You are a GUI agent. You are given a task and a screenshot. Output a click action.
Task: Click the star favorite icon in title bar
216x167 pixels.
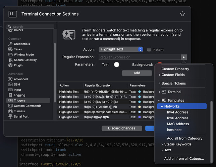tap(182, 14)
